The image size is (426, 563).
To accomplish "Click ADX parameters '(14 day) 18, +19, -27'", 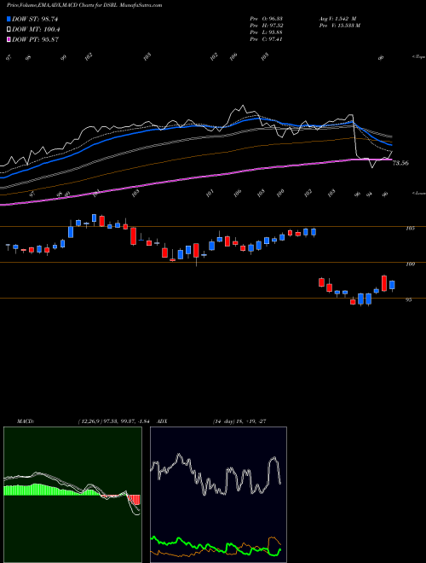I will (239, 421).
